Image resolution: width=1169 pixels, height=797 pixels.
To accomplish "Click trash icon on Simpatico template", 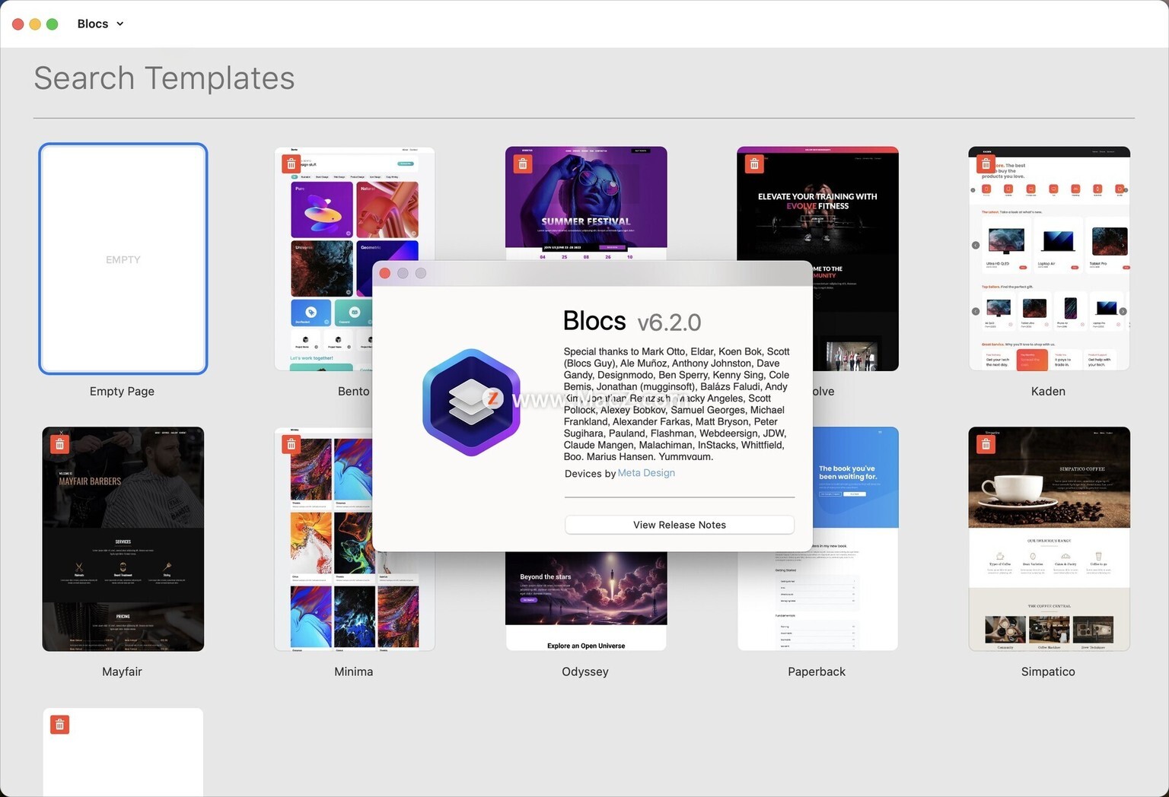I will pyautogui.click(x=986, y=444).
